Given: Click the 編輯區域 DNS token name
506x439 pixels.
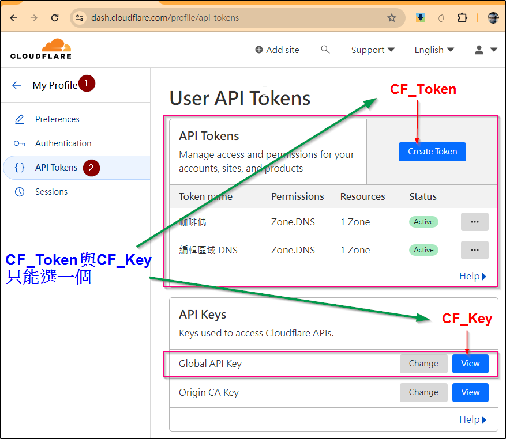Looking at the screenshot, I should coord(208,250).
